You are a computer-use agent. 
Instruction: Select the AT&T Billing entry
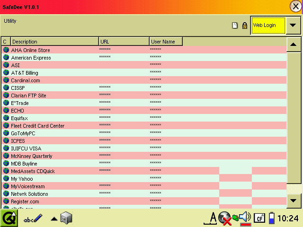click(x=144, y=72)
